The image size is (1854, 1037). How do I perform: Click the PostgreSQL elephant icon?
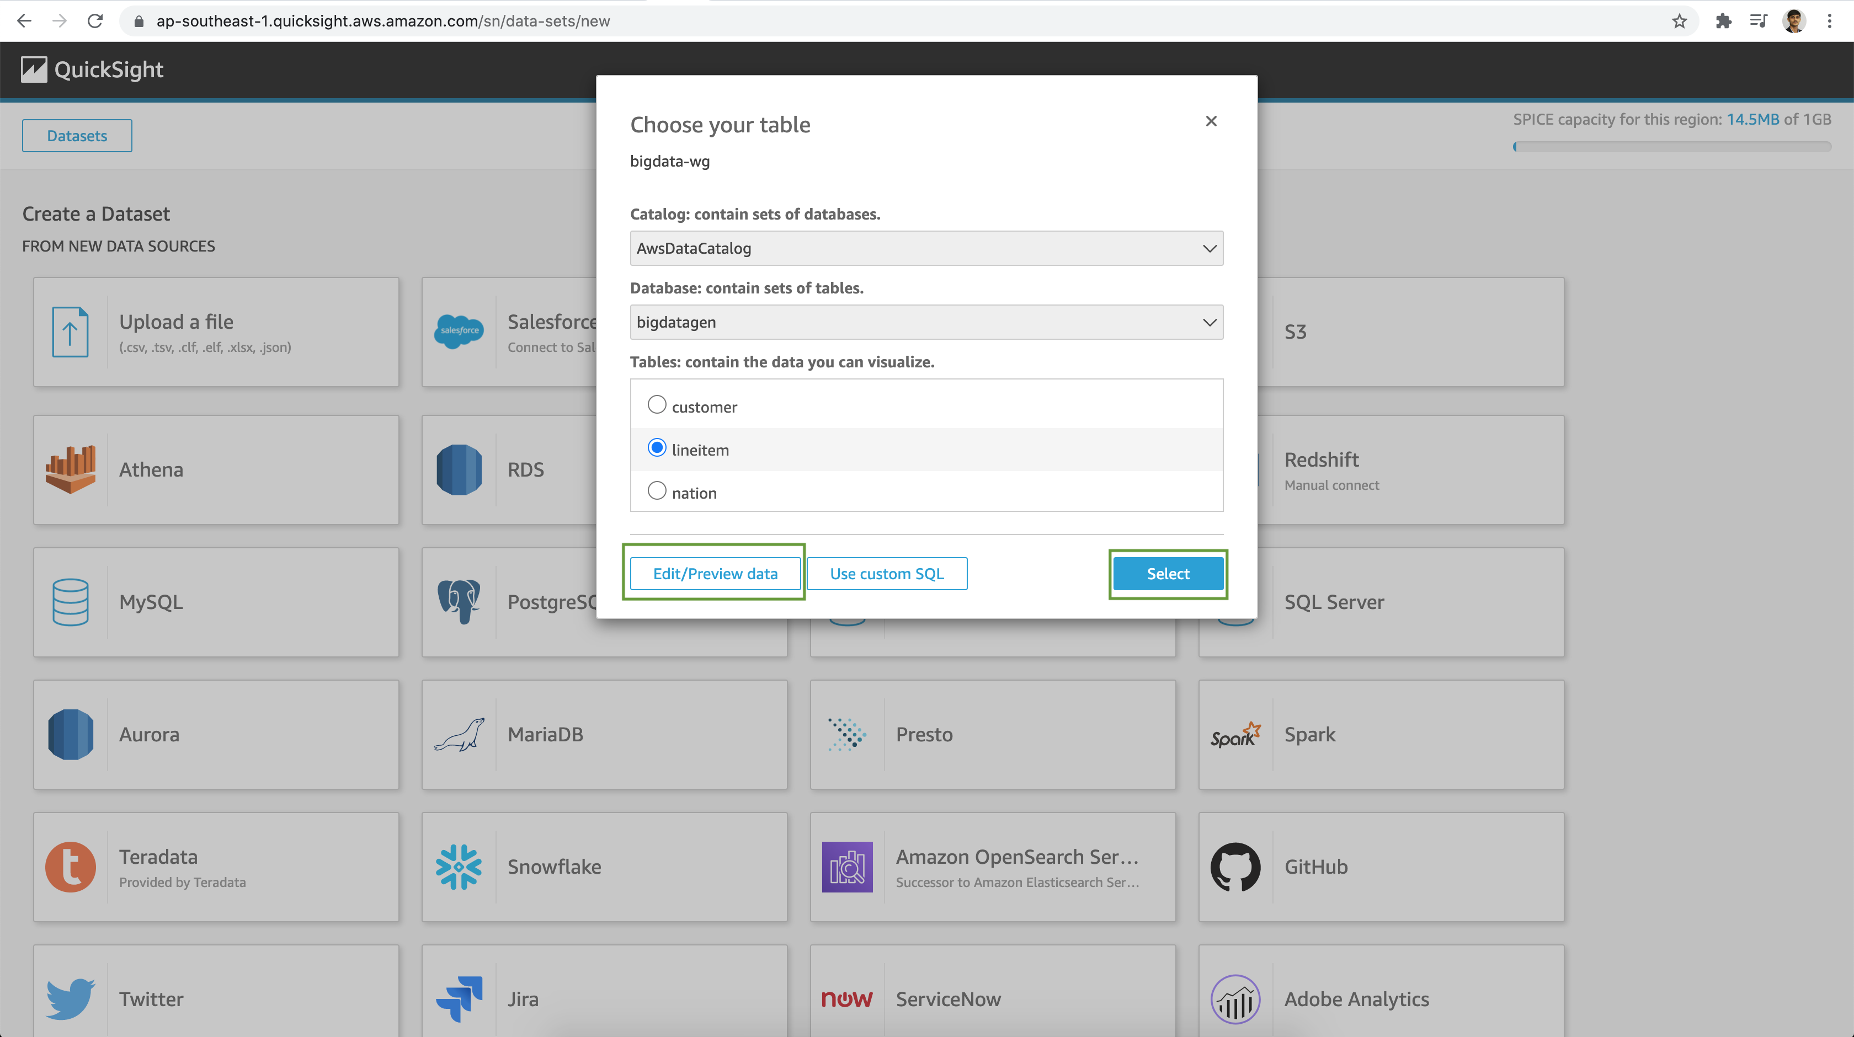click(x=459, y=602)
